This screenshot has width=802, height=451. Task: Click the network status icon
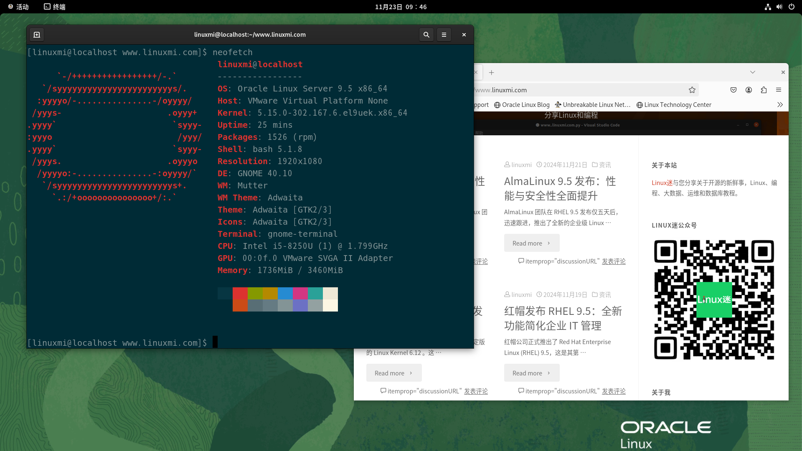(768, 7)
